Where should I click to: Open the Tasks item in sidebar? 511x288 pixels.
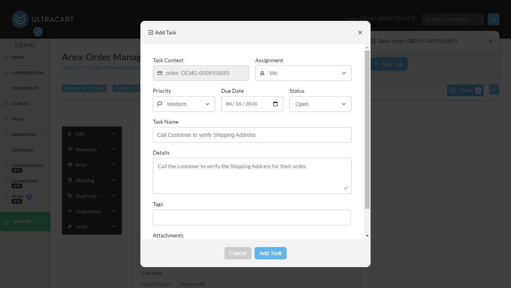tap(17, 197)
